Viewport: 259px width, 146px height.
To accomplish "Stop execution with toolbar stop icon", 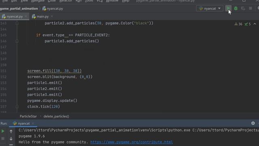I will (x=251, y=9).
